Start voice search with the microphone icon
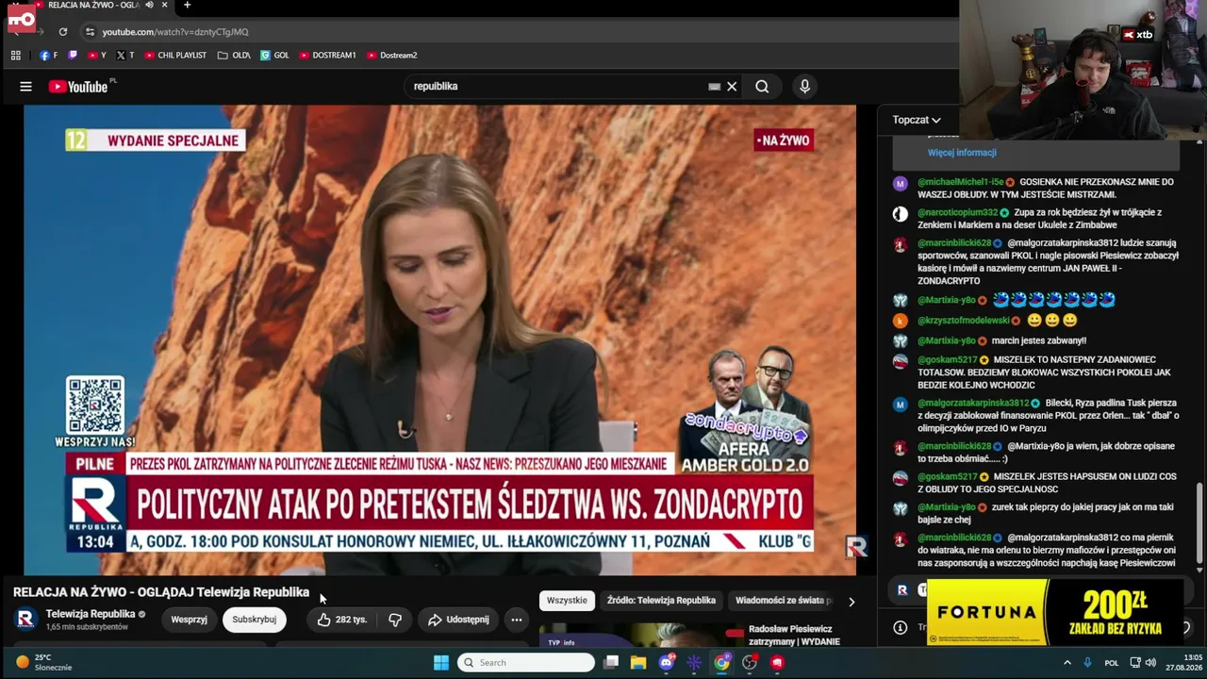1207x679 pixels. (804, 87)
